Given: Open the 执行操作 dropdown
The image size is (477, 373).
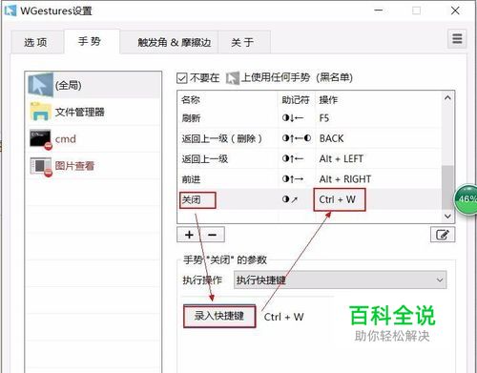Looking at the screenshot, I should [340, 280].
